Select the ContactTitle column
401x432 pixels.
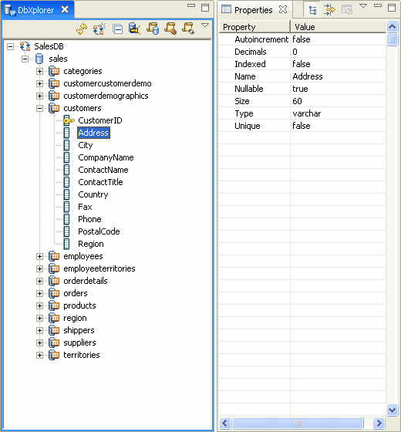[x=100, y=182]
